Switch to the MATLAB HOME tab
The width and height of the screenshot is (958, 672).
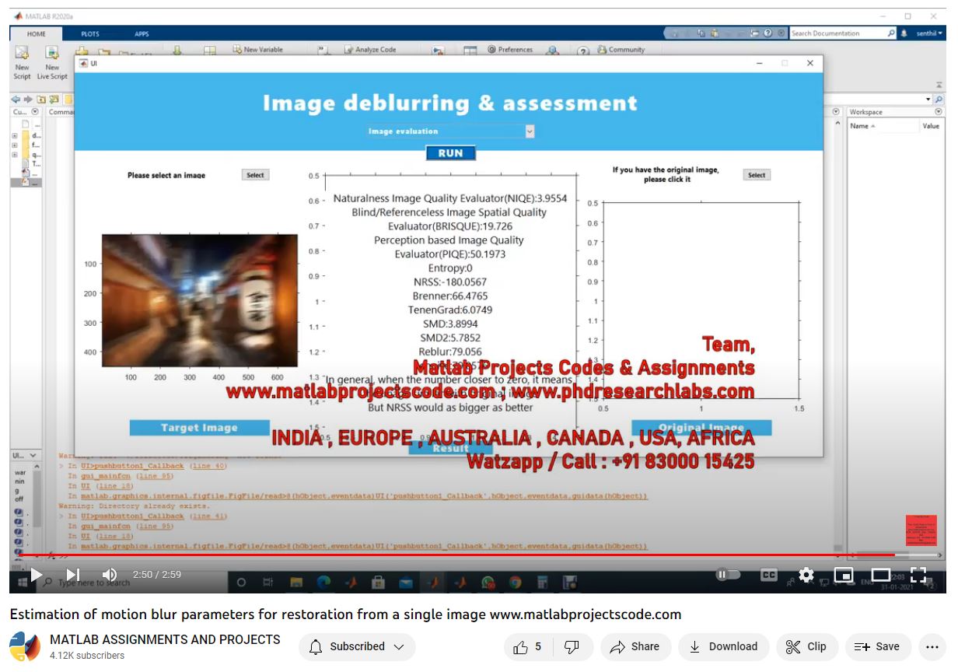(x=36, y=33)
